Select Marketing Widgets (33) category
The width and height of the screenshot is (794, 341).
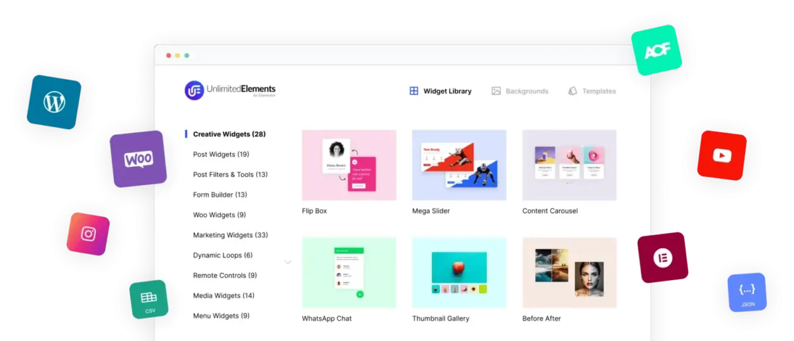[x=230, y=235]
